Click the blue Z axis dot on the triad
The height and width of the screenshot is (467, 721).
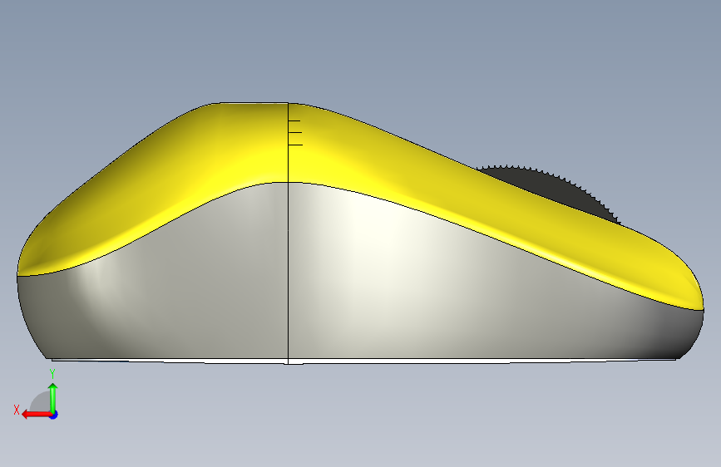(54, 415)
